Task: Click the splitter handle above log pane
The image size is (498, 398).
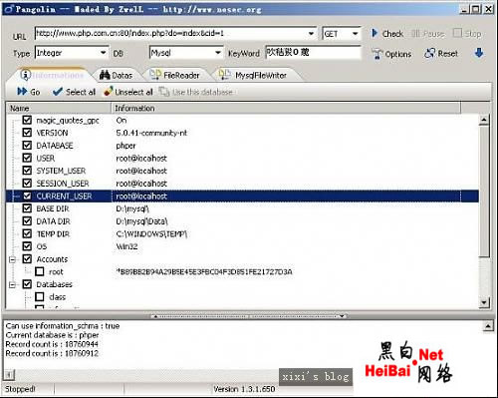Action: click(x=249, y=316)
